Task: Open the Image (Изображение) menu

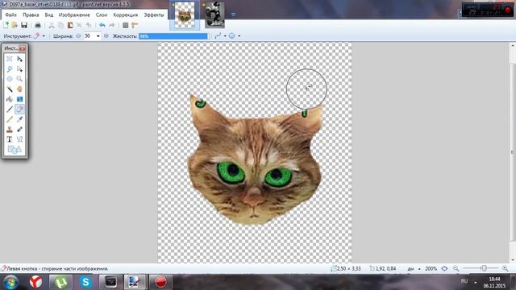Action: 74,14
